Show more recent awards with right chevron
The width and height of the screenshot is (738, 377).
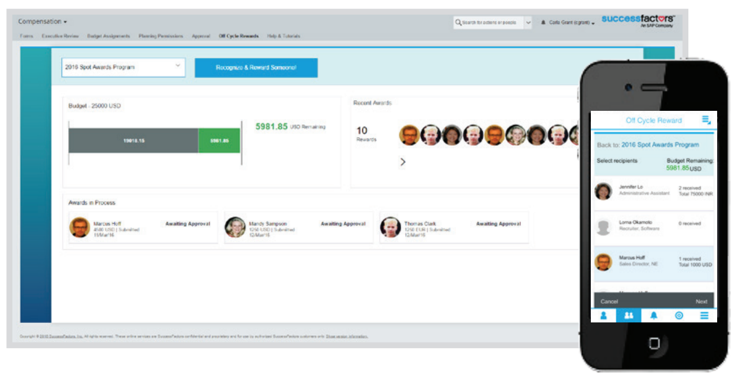click(x=403, y=162)
